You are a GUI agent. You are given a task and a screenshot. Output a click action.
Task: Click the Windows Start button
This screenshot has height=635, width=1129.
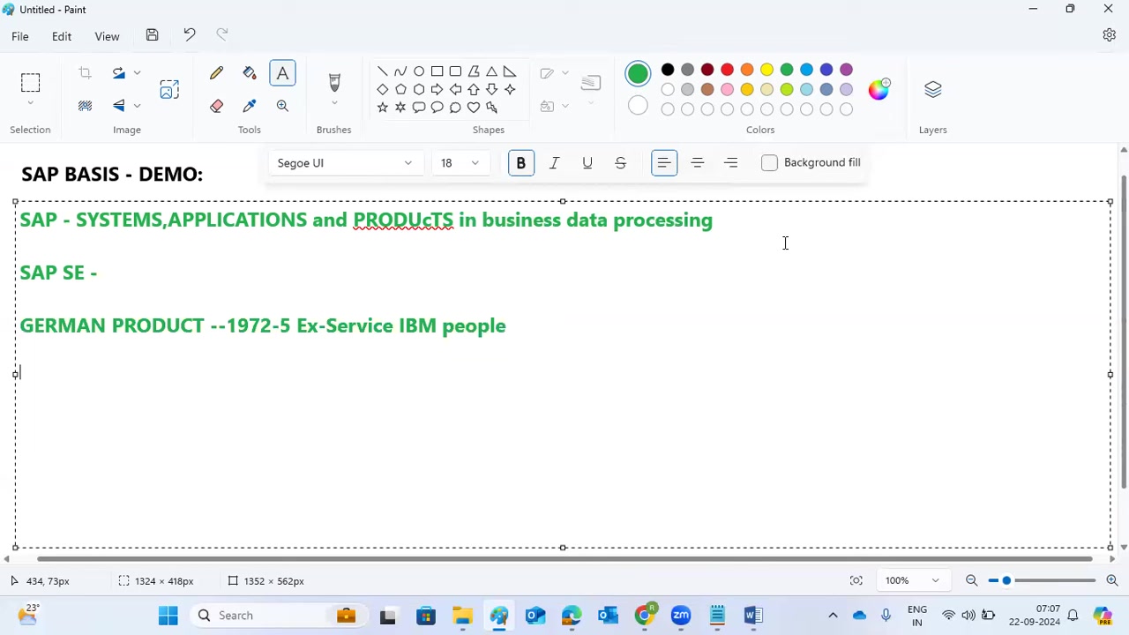(x=168, y=616)
